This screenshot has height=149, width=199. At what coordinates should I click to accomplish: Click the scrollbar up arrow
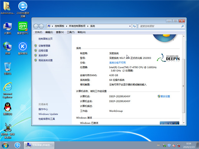pyautogui.click(x=184, y=36)
